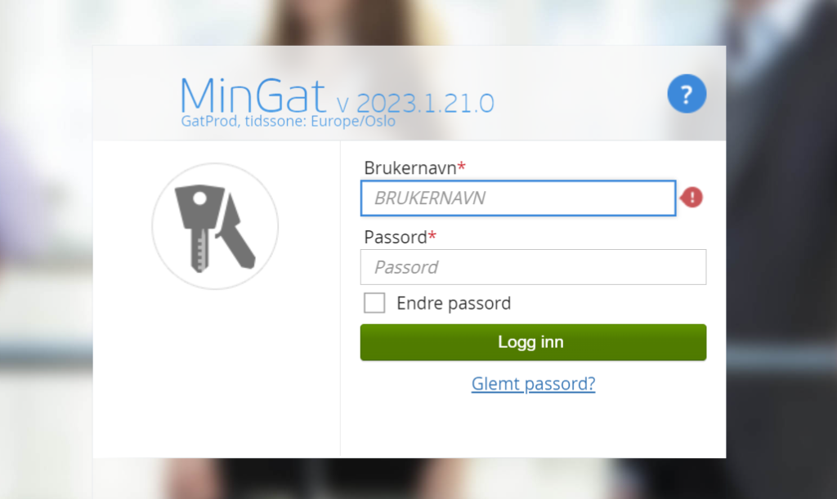Click the Endre passord label text
The height and width of the screenshot is (499, 837).
[x=454, y=303]
